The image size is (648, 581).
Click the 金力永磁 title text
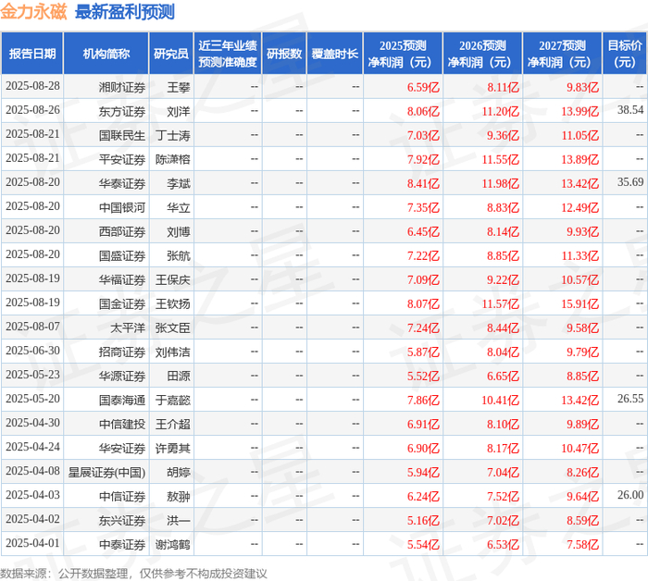click(33, 11)
